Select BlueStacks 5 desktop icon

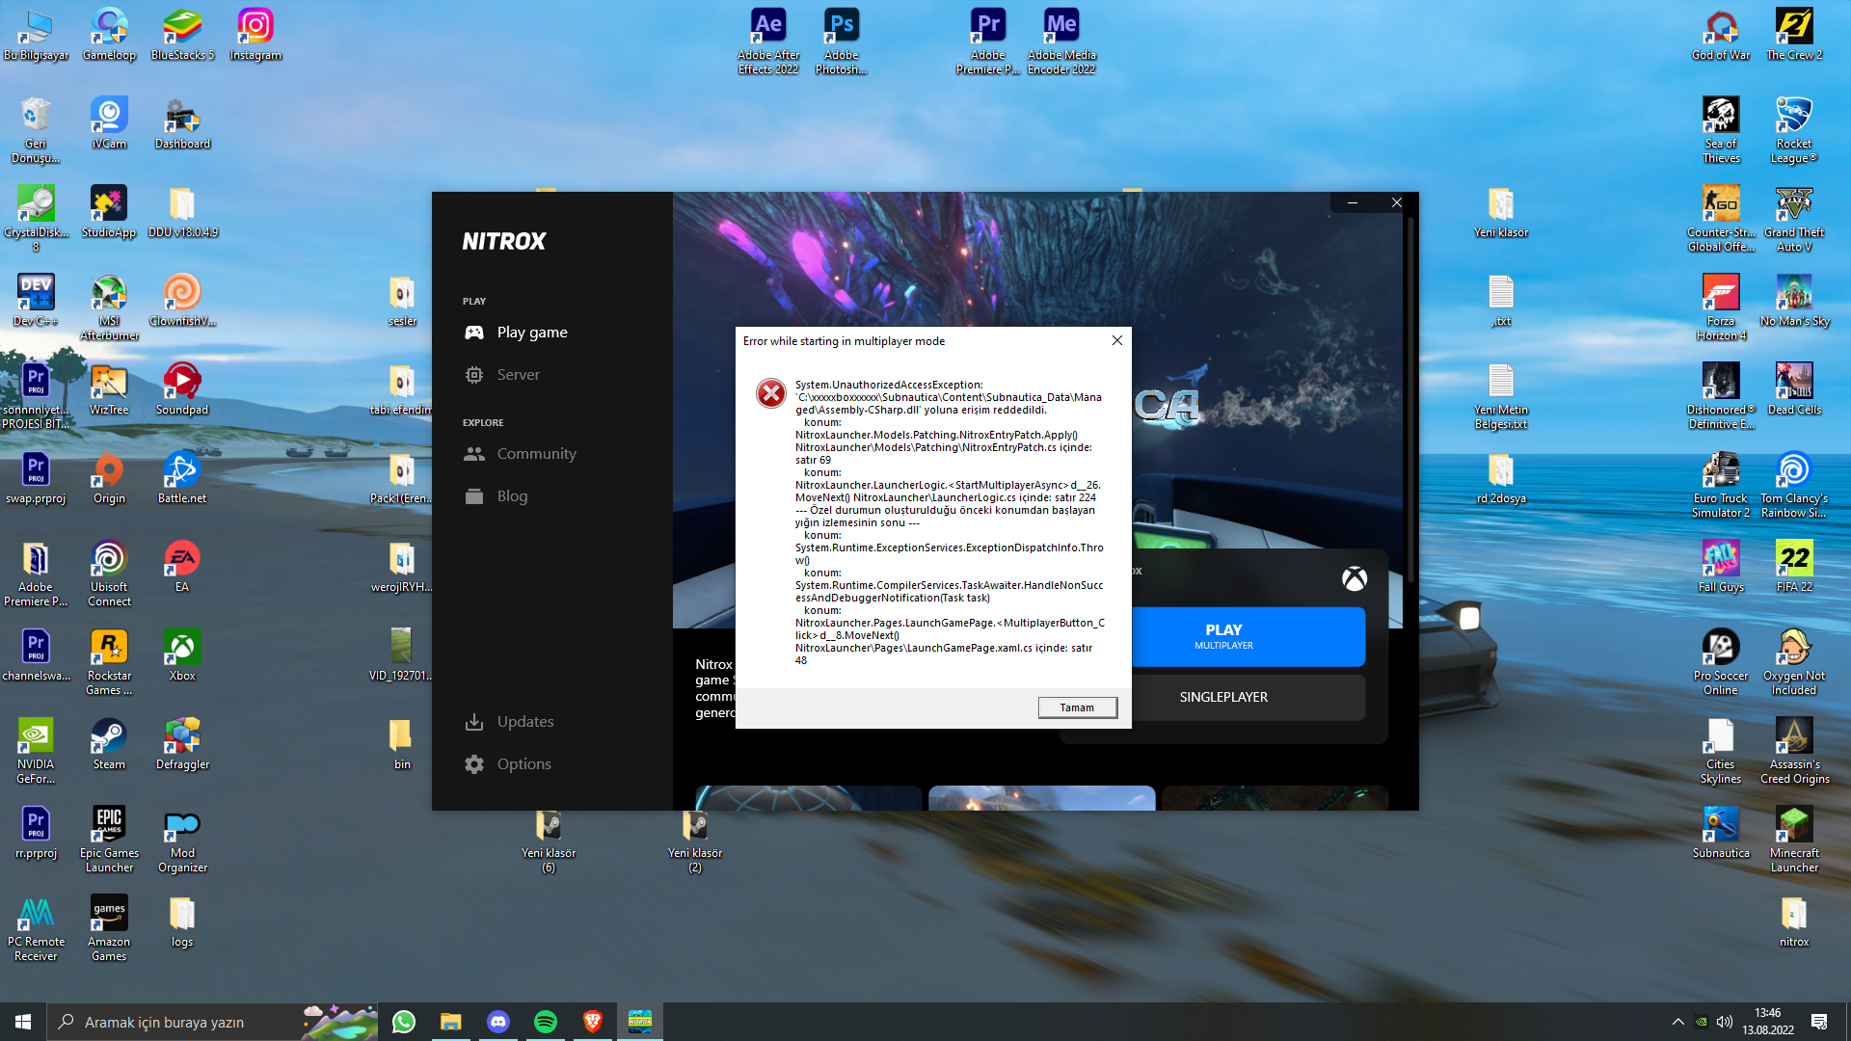[x=182, y=35]
